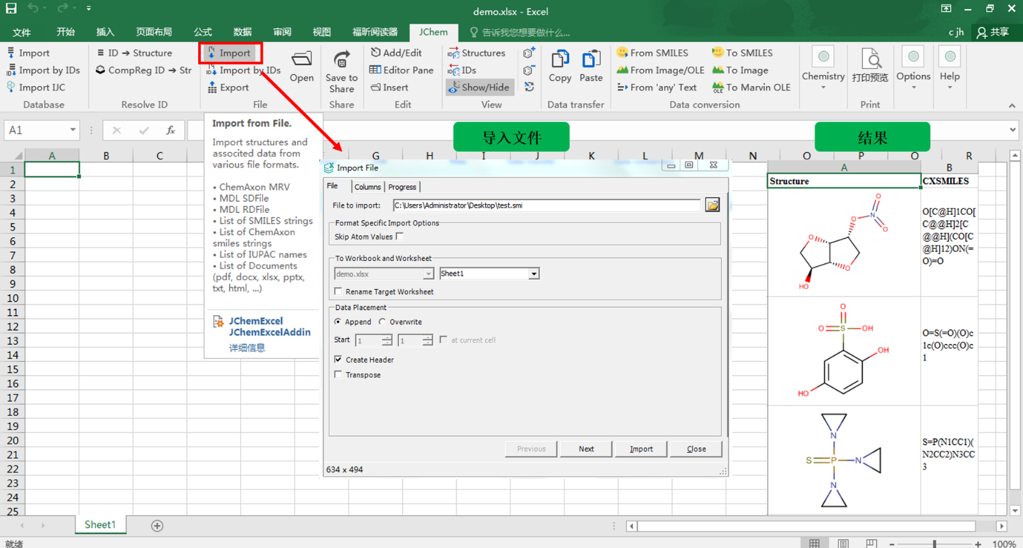Expand the demo.xlsx workbook combo box
Screen dimensions: 1023x548
coord(428,274)
